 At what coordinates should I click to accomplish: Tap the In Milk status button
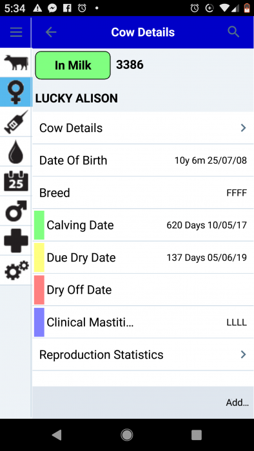73,65
